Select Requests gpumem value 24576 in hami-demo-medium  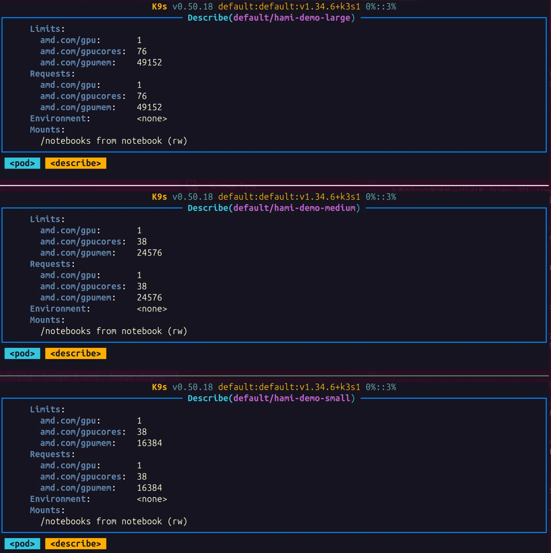click(x=150, y=297)
